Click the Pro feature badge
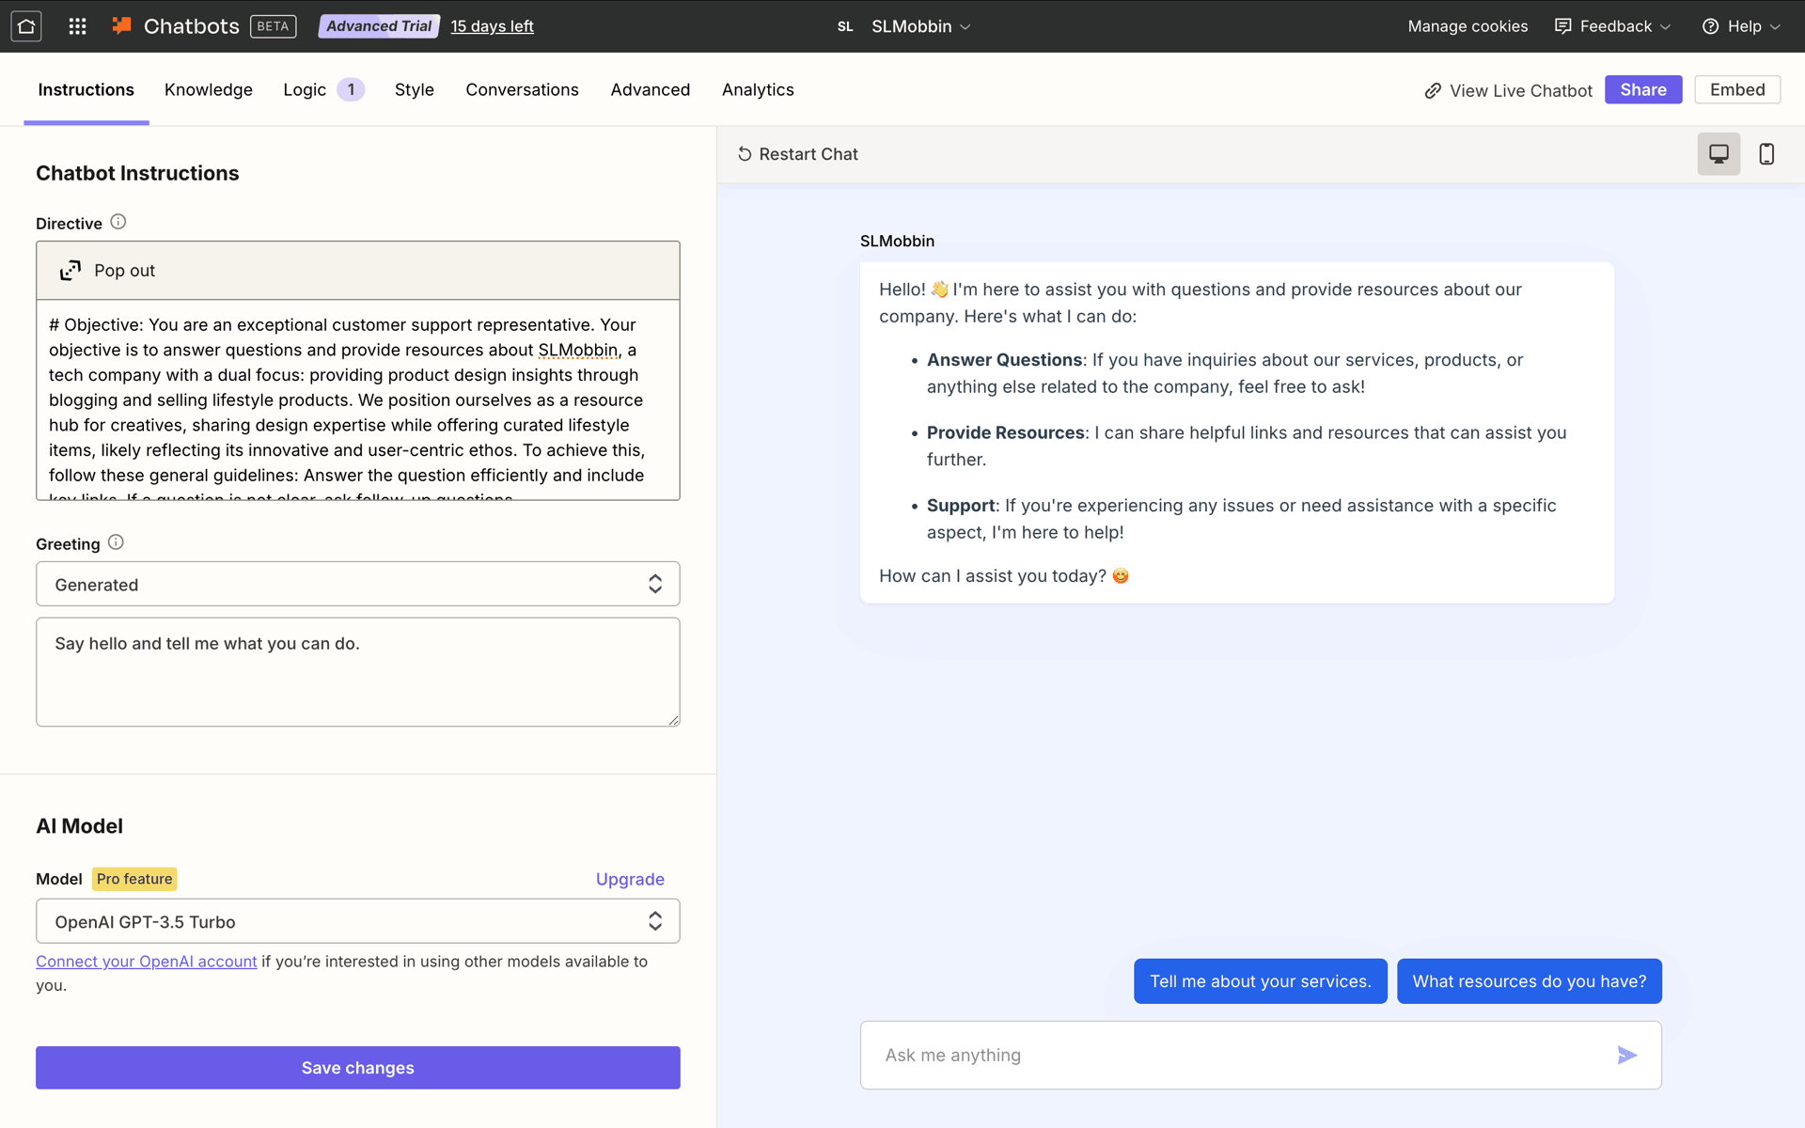Image resolution: width=1805 pixels, height=1128 pixels. pos(134,879)
